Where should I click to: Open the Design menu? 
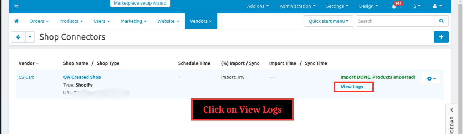pos(369,6)
